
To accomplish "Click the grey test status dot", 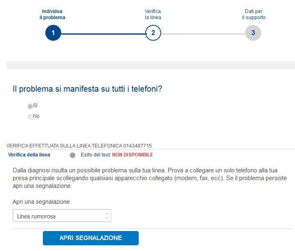I will click(x=73, y=155).
